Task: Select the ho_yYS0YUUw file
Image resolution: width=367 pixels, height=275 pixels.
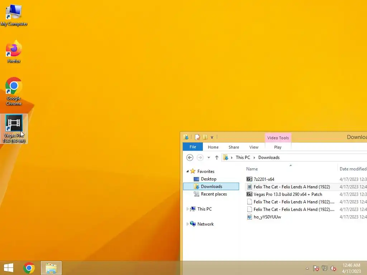Action: pos(267,217)
